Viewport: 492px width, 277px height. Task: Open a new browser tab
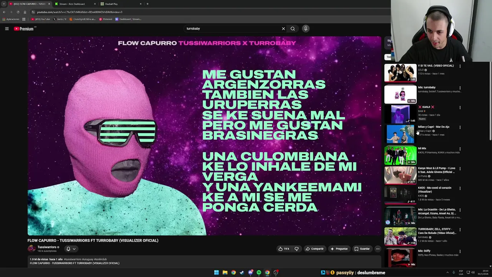[x=148, y=4]
